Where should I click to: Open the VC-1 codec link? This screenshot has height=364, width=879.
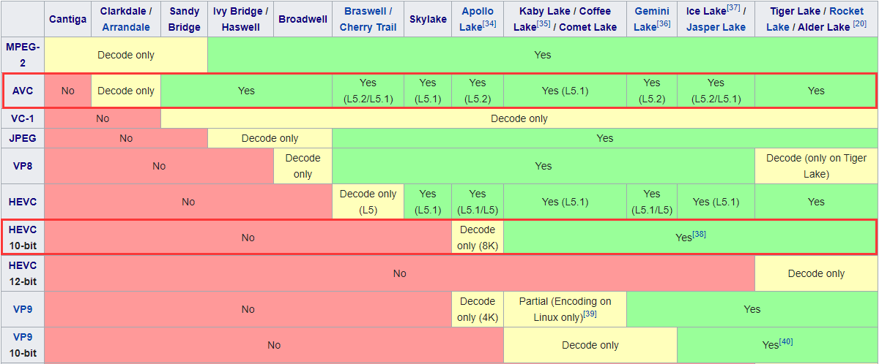point(23,118)
